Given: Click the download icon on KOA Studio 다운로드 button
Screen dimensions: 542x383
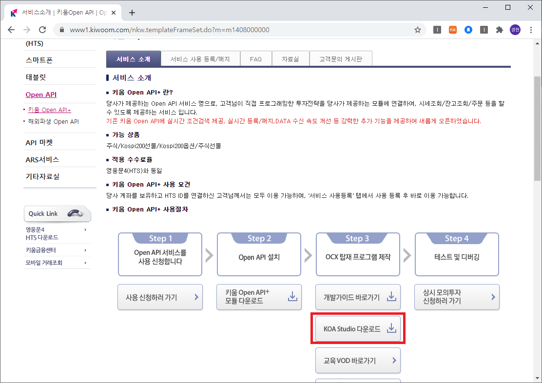Looking at the screenshot, I should (391, 328).
